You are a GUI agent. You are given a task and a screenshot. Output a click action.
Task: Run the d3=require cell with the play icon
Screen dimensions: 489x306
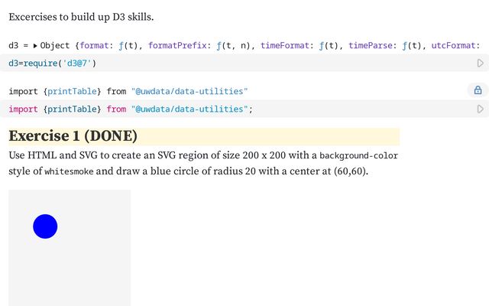(480, 63)
